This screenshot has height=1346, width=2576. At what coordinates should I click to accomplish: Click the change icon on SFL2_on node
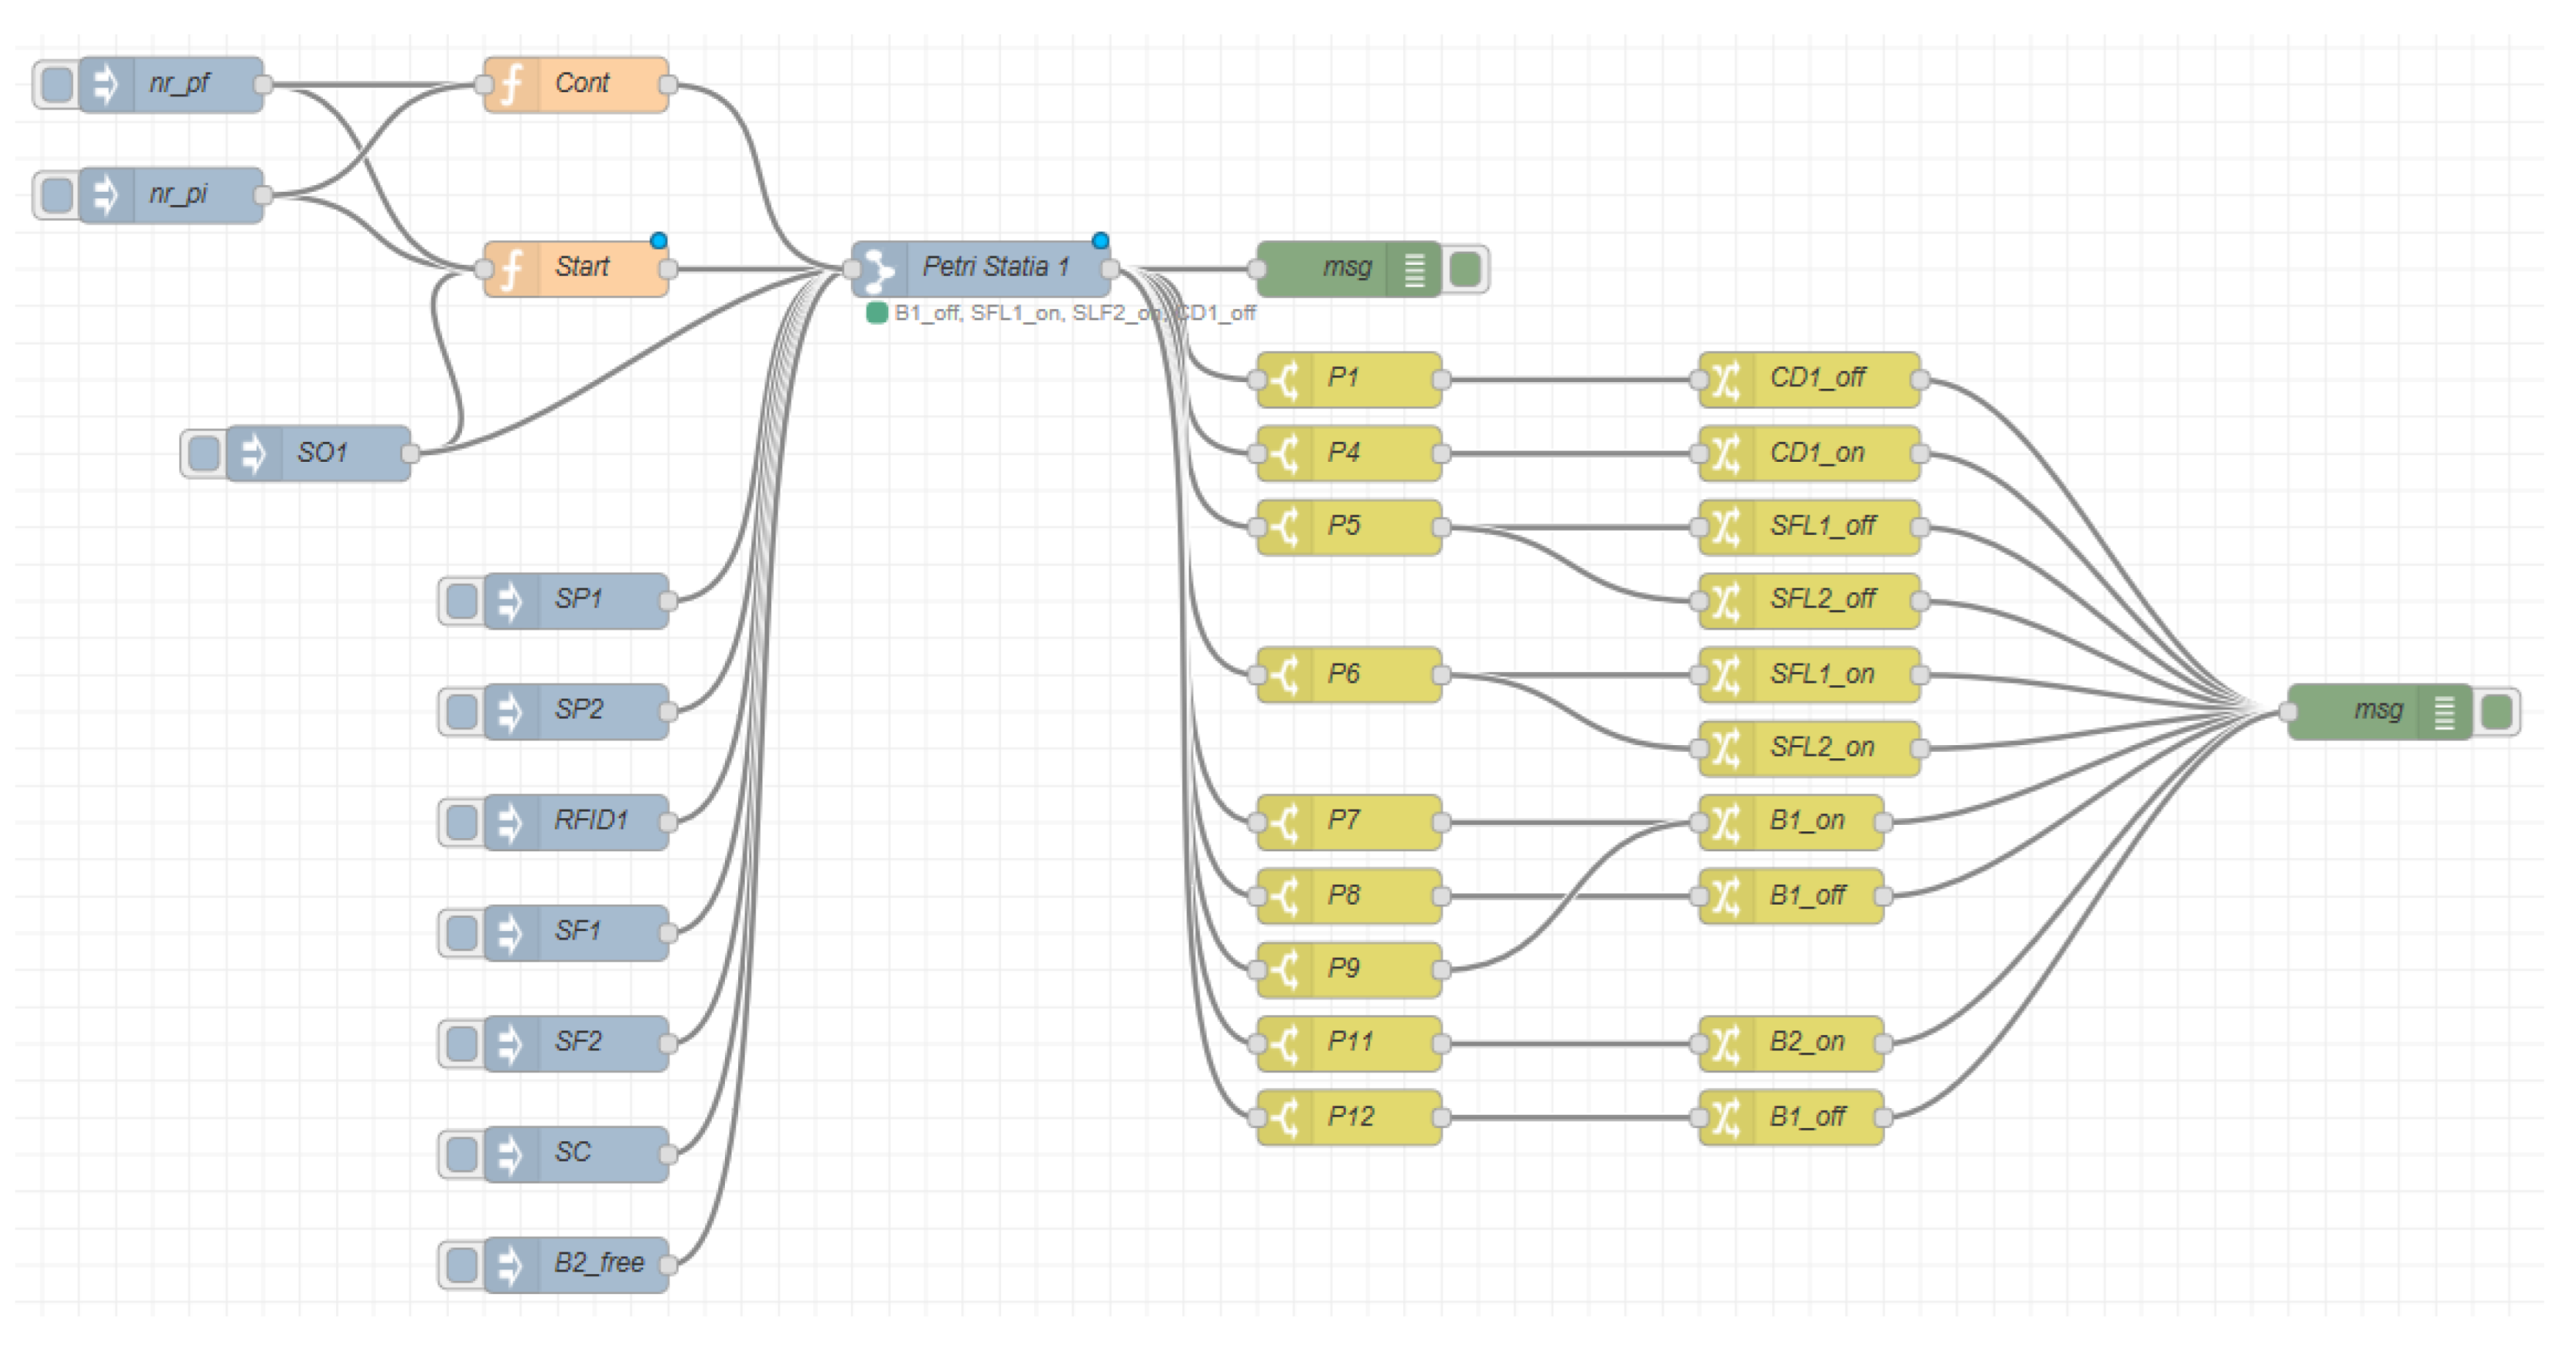[1726, 749]
